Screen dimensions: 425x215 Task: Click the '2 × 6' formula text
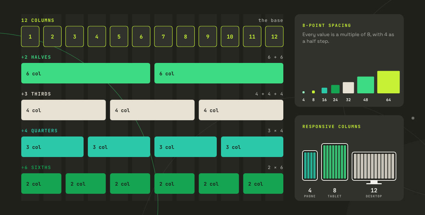pyautogui.click(x=276, y=168)
